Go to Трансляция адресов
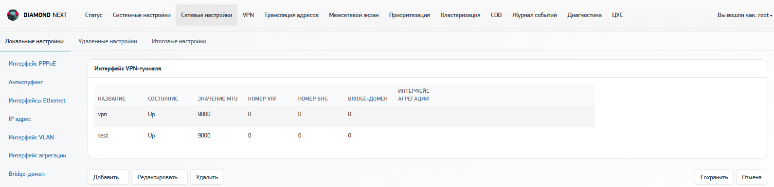Viewport: 774px width, 187px height. 291,15
